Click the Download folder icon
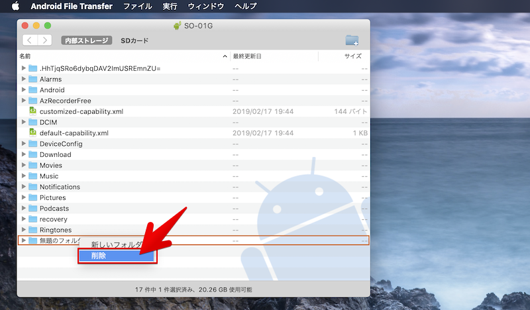Image resolution: width=530 pixels, height=310 pixels. (32, 154)
